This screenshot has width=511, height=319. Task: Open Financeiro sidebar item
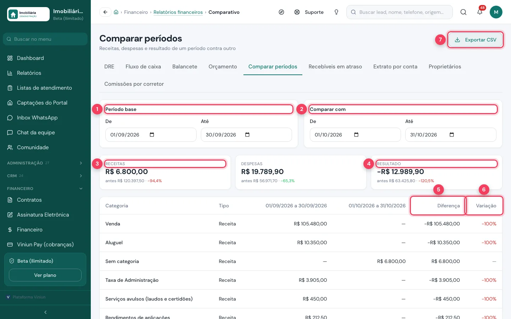click(x=45, y=230)
